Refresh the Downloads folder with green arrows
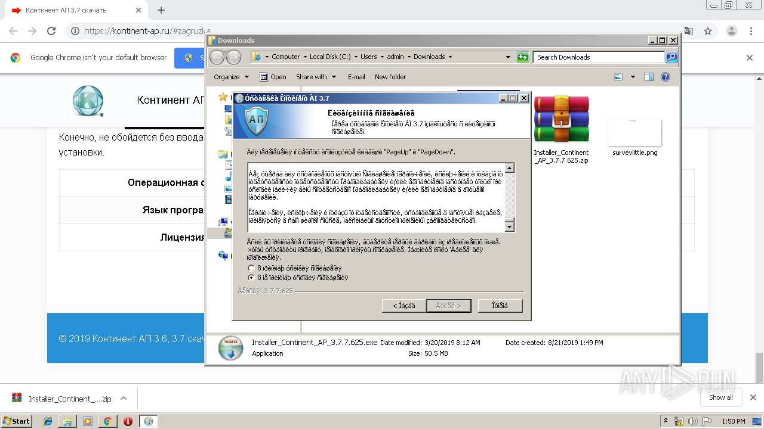The width and height of the screenshot is (764, 429). [x=523, y=57]
